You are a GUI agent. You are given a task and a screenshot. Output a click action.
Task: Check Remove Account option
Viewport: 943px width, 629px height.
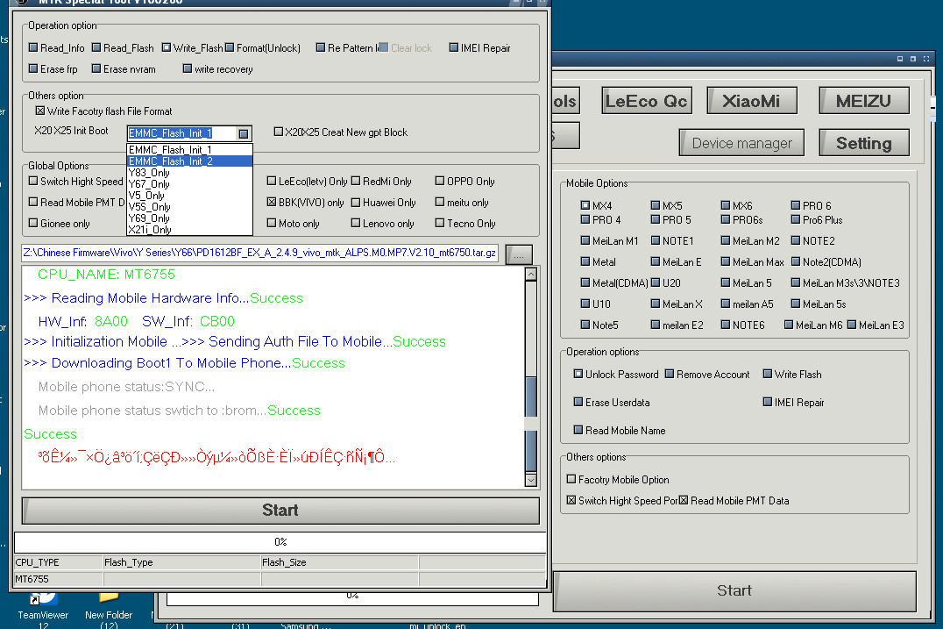670,374
